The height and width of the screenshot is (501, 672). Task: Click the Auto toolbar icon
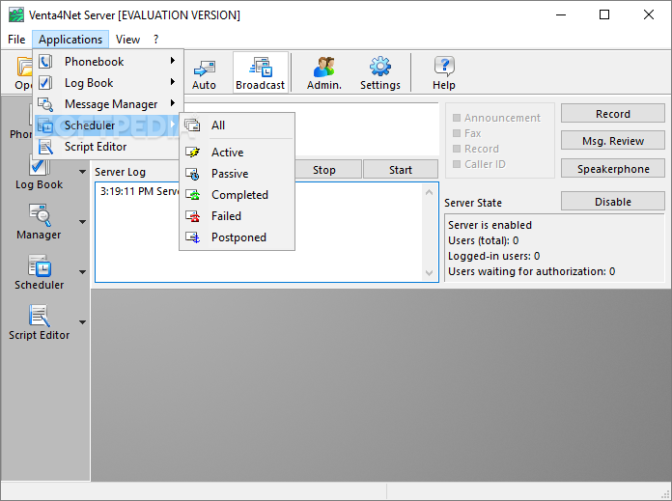pos(204,69)
